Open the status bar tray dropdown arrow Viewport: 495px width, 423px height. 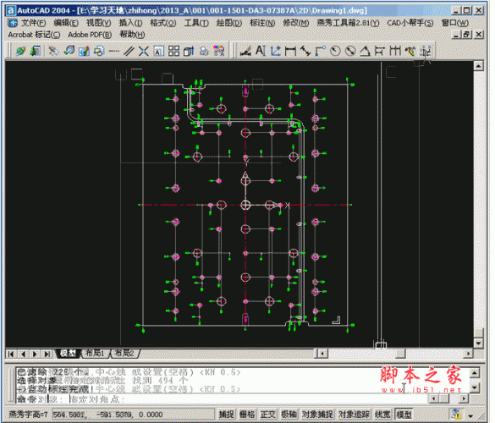[470, 416]
